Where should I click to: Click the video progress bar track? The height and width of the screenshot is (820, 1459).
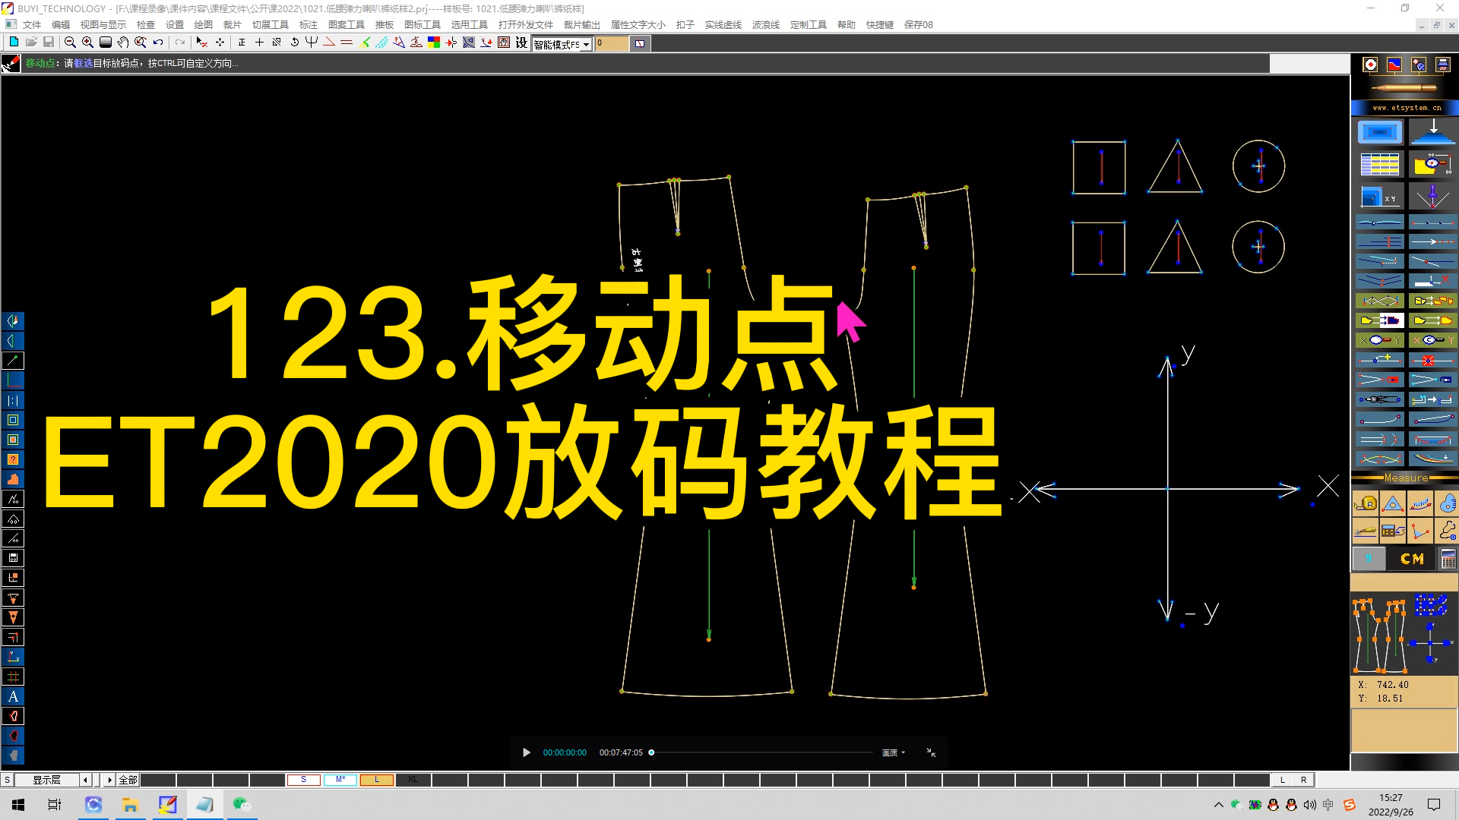pyautogui.click(x=762, y=752)
